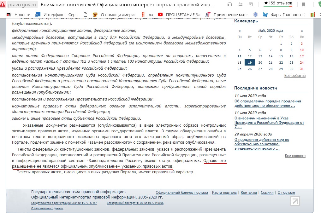Open the 155 отзывов site rating

[278, 3]
